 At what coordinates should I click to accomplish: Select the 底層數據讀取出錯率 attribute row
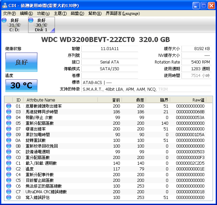click(105, 106)
